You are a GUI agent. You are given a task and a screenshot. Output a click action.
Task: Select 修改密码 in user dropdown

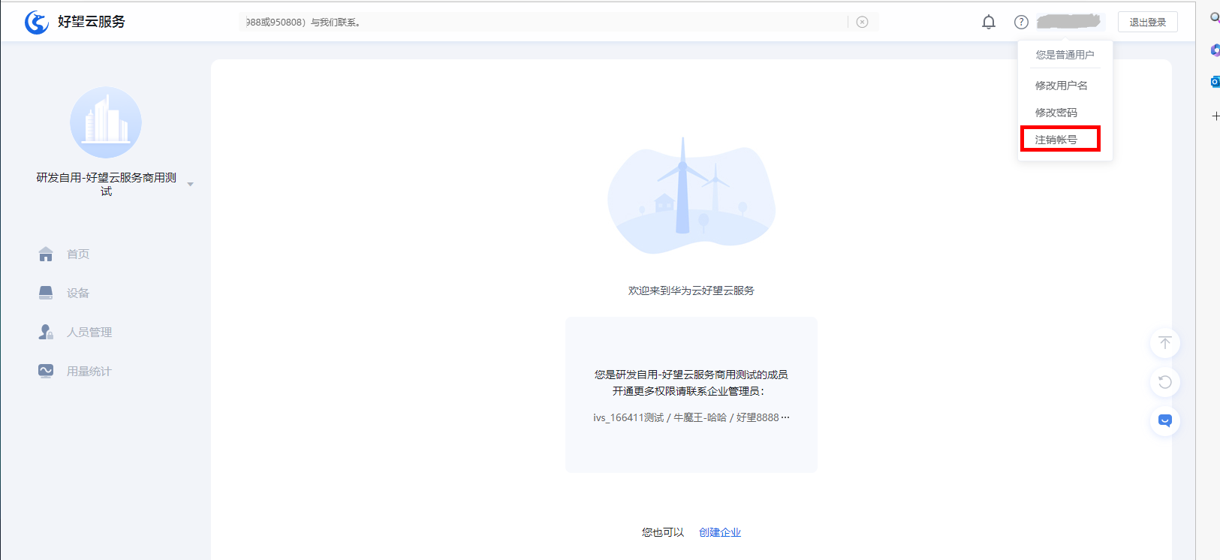point(1056,113)
